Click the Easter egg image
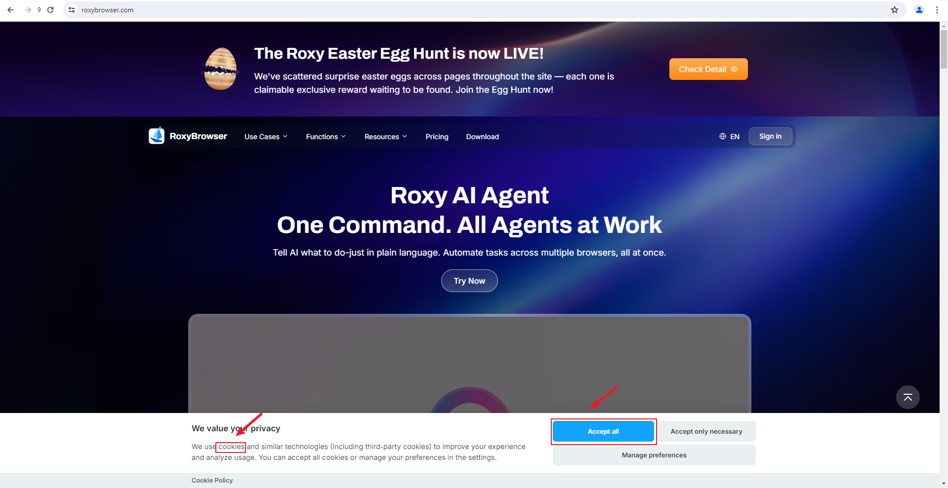This screenshot has height=488, width=948. (x=220, y=69)
